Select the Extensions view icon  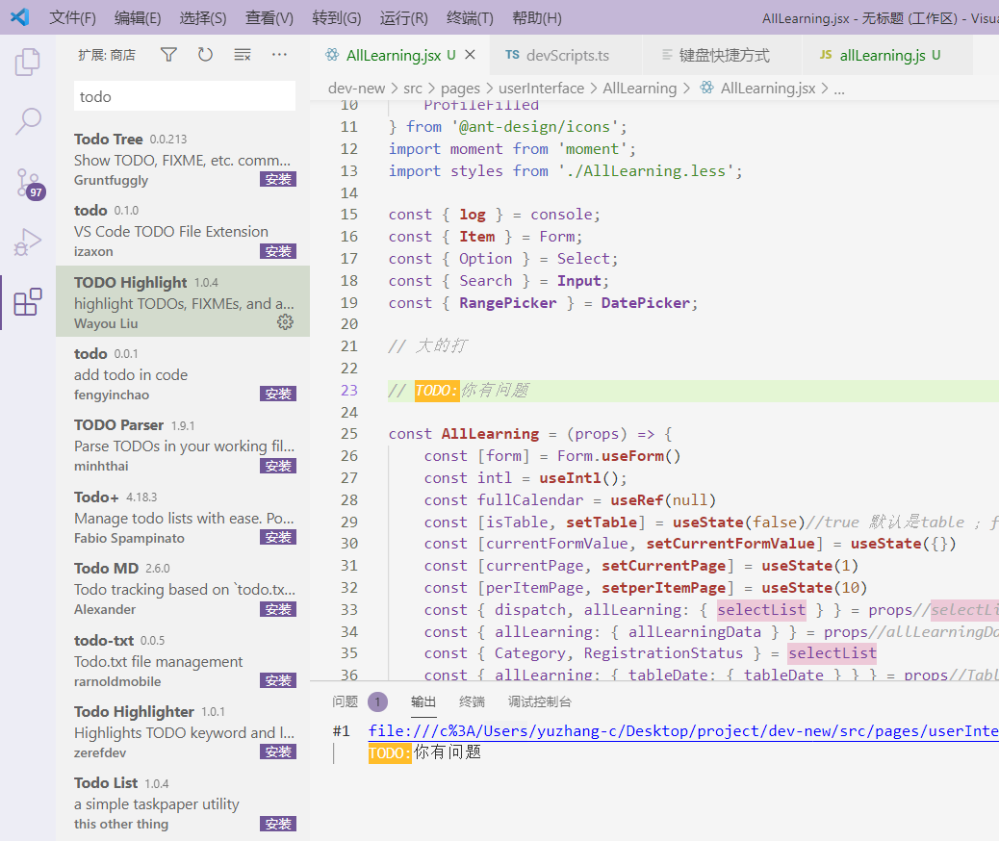coord(27,302)
